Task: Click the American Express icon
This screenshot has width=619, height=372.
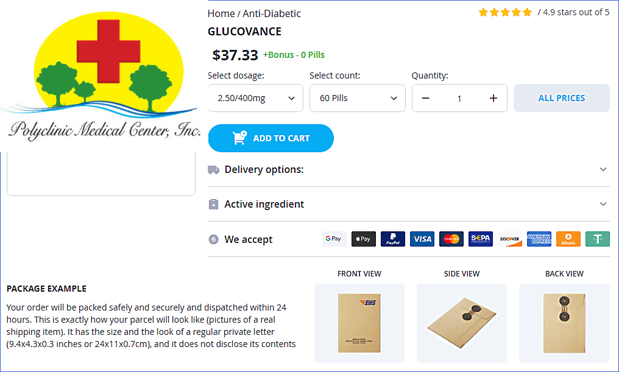Action: point(539,239)
